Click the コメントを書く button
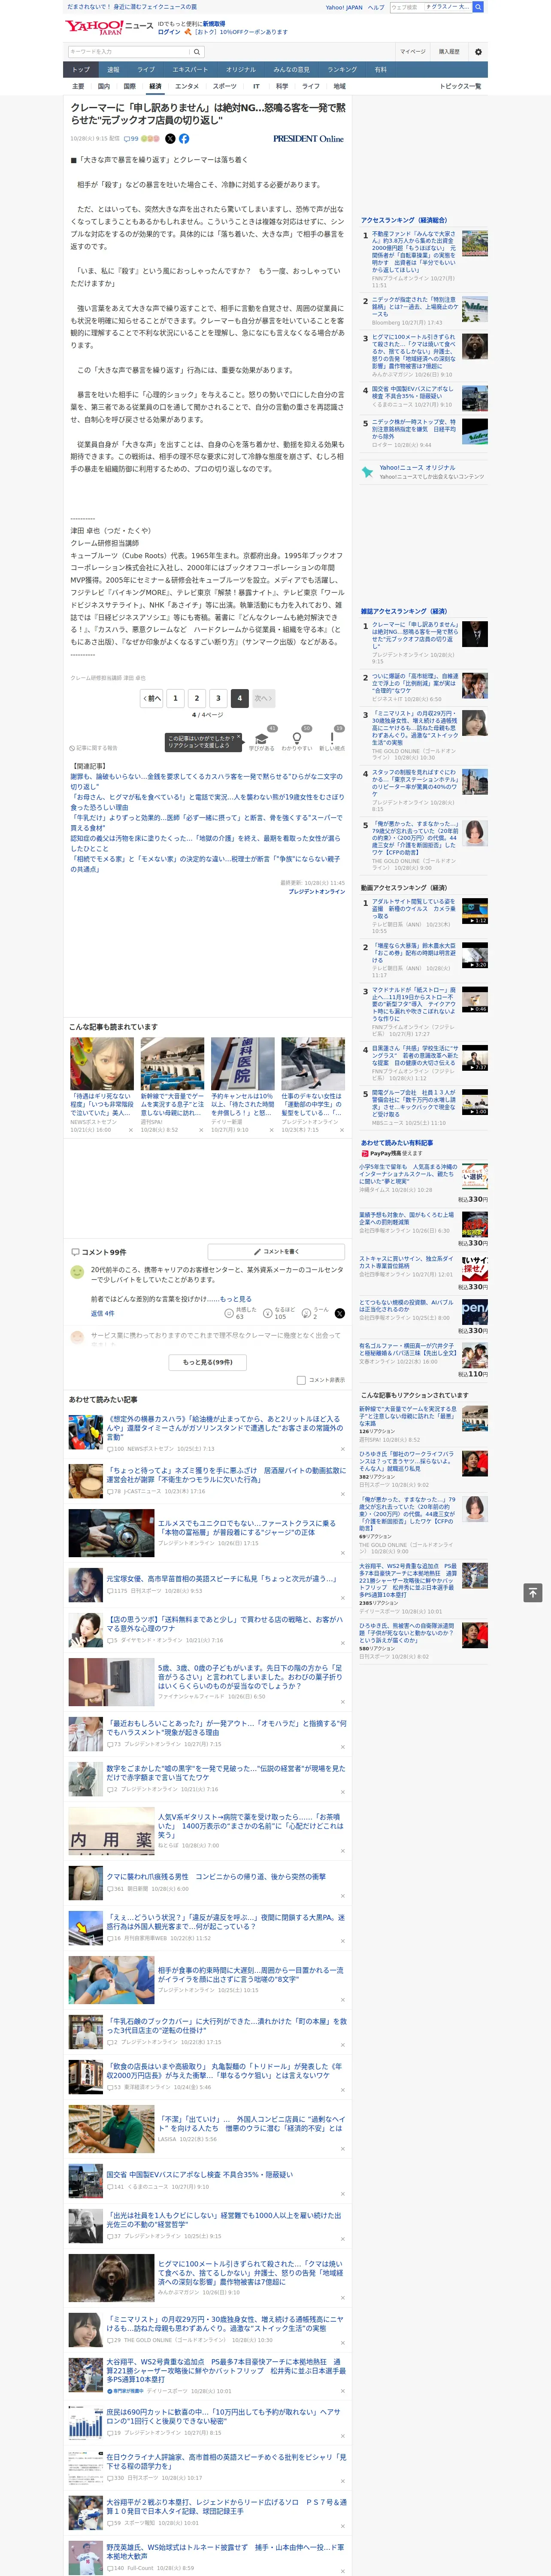The height and width of the screenshot is (2576, 551). click(x=276, y=1251)
